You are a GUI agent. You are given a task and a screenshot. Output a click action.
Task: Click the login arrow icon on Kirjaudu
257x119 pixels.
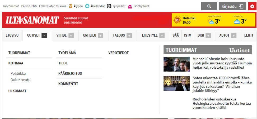point(241,6)
